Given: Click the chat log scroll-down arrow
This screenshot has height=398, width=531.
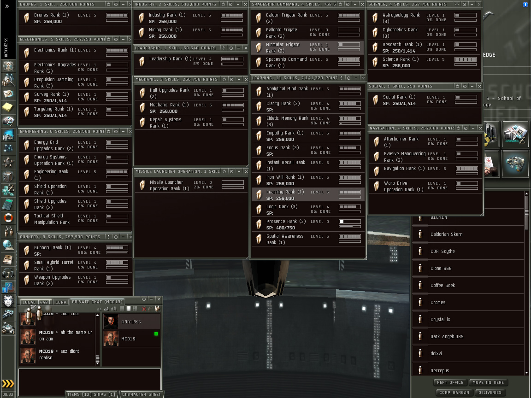Looking at the screenshot, I should pyautogui.click(x=98, y=363).
